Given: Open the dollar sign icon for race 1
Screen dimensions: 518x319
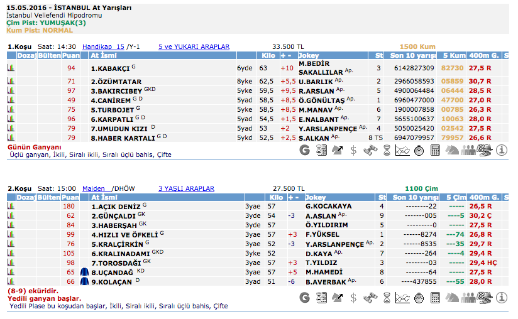Looking at the screenshot, I should tap(354, 150).
